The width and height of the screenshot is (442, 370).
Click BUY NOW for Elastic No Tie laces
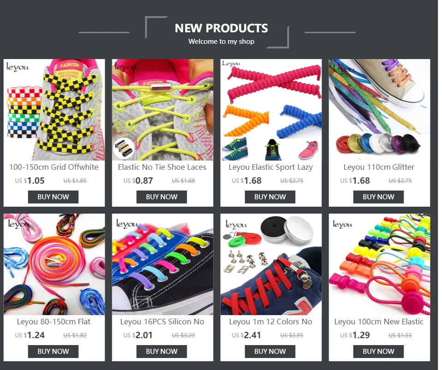[x=161, y=197]
